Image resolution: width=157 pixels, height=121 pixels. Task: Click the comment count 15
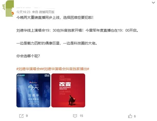(x=81, y=116)
